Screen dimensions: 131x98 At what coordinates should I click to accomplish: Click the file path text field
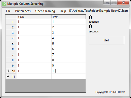pyautogui.click(x=98, y=11)
